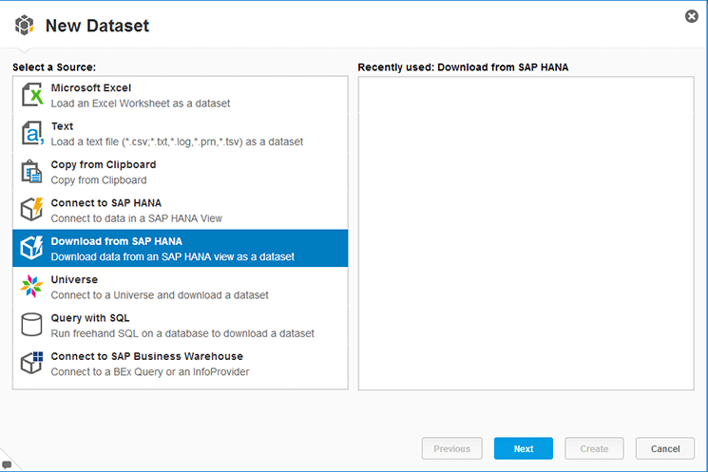Viewport: 708px width, 472px height.
Task: Click inside the Recently used list
Action: (x=526, y=233)
